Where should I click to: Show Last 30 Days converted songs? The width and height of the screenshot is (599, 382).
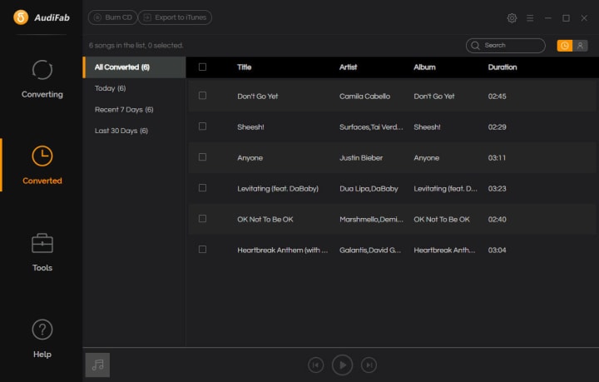121,131
